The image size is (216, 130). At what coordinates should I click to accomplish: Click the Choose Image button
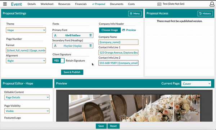(x=110, y=30)
